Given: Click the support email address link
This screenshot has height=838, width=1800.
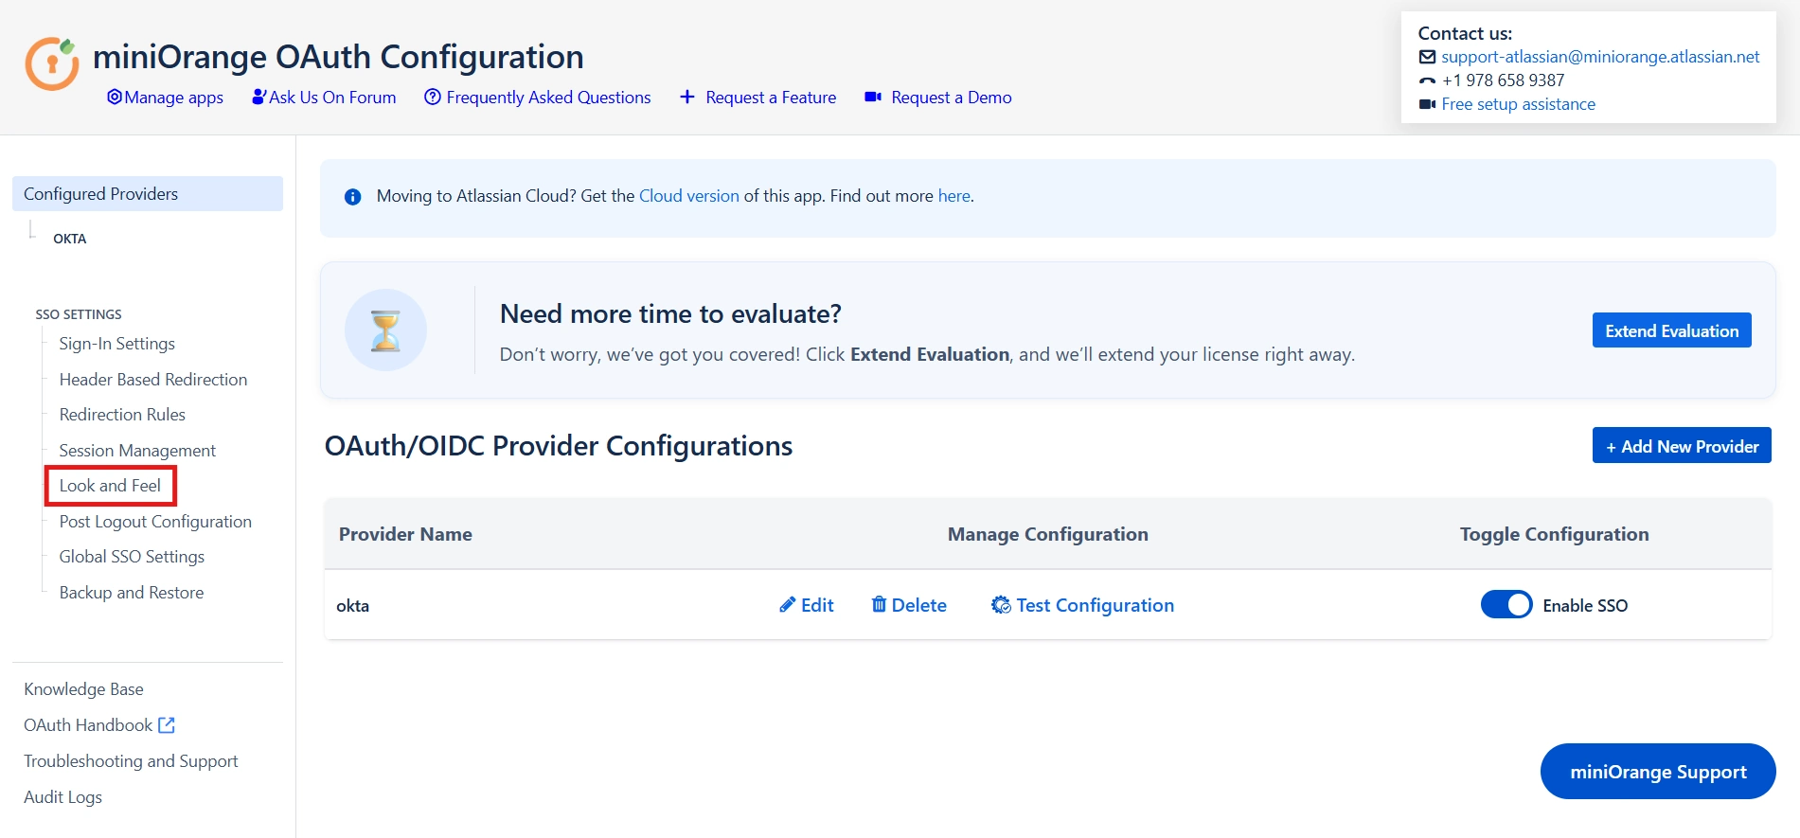Looking at the screenshot, I should coord(1600,57).
